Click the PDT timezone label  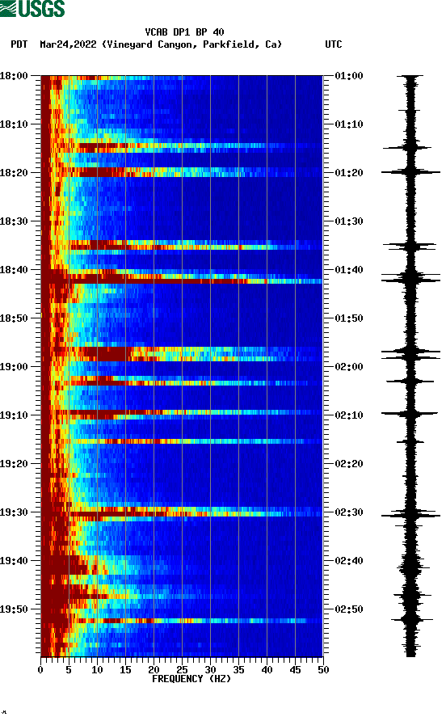coord(19,44)
